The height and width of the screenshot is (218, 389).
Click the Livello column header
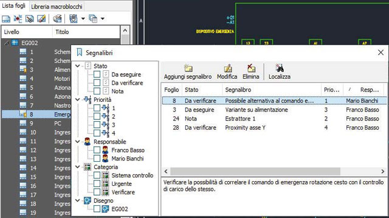[27, 32]
